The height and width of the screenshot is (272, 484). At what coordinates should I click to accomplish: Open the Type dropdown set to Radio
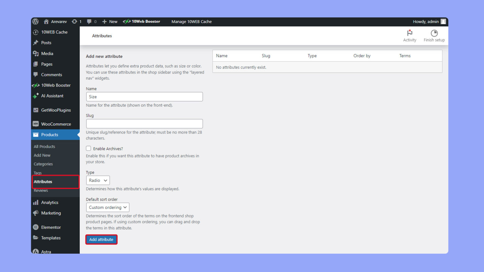[98, 180]
